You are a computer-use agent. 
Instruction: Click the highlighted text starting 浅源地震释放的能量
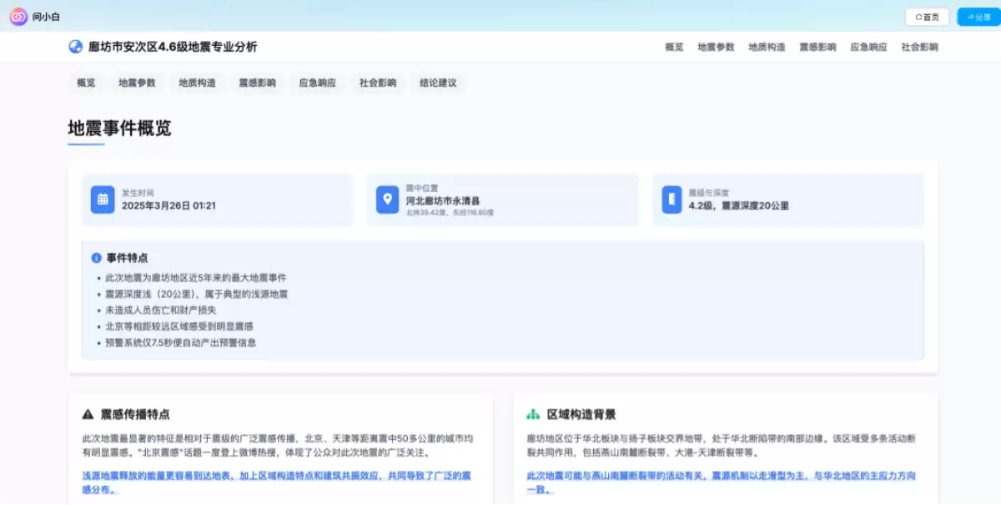[x=276, y=482]
